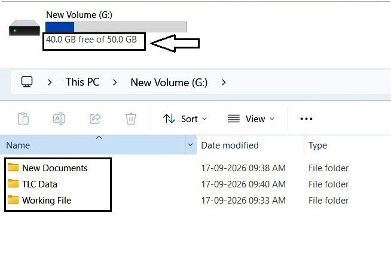Screen dimensions: 391x273
Task: Click File folder type of TLC Data
Action: tap(328, 184)
